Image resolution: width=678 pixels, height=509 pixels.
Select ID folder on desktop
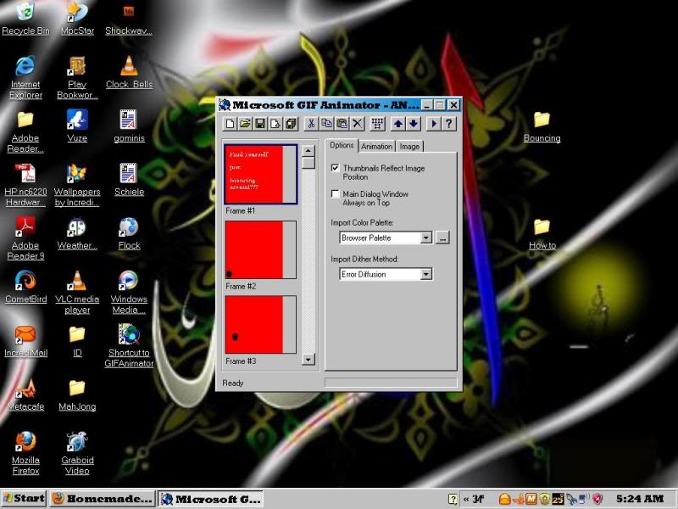(77, 341)
